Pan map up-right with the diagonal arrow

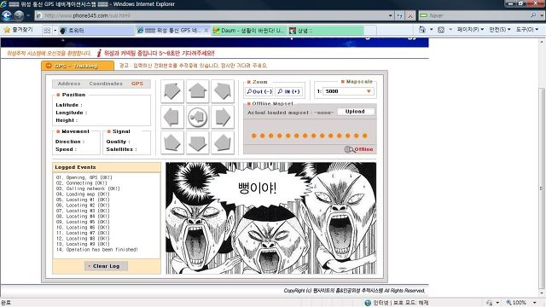coord(223,91)
